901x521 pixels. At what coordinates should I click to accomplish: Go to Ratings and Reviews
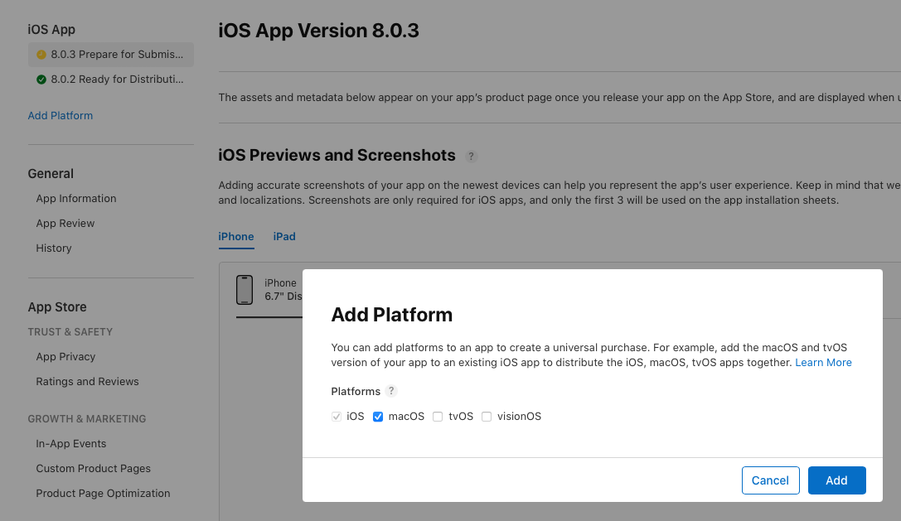pos(87,381)
